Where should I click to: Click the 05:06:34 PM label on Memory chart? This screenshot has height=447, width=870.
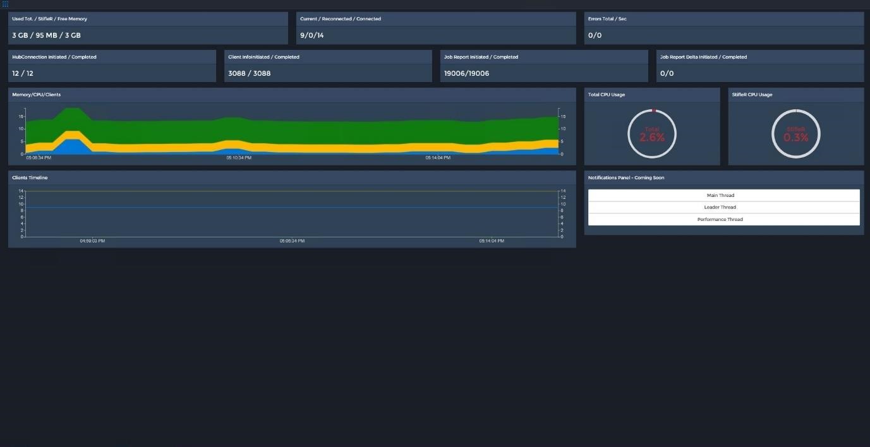39,158
